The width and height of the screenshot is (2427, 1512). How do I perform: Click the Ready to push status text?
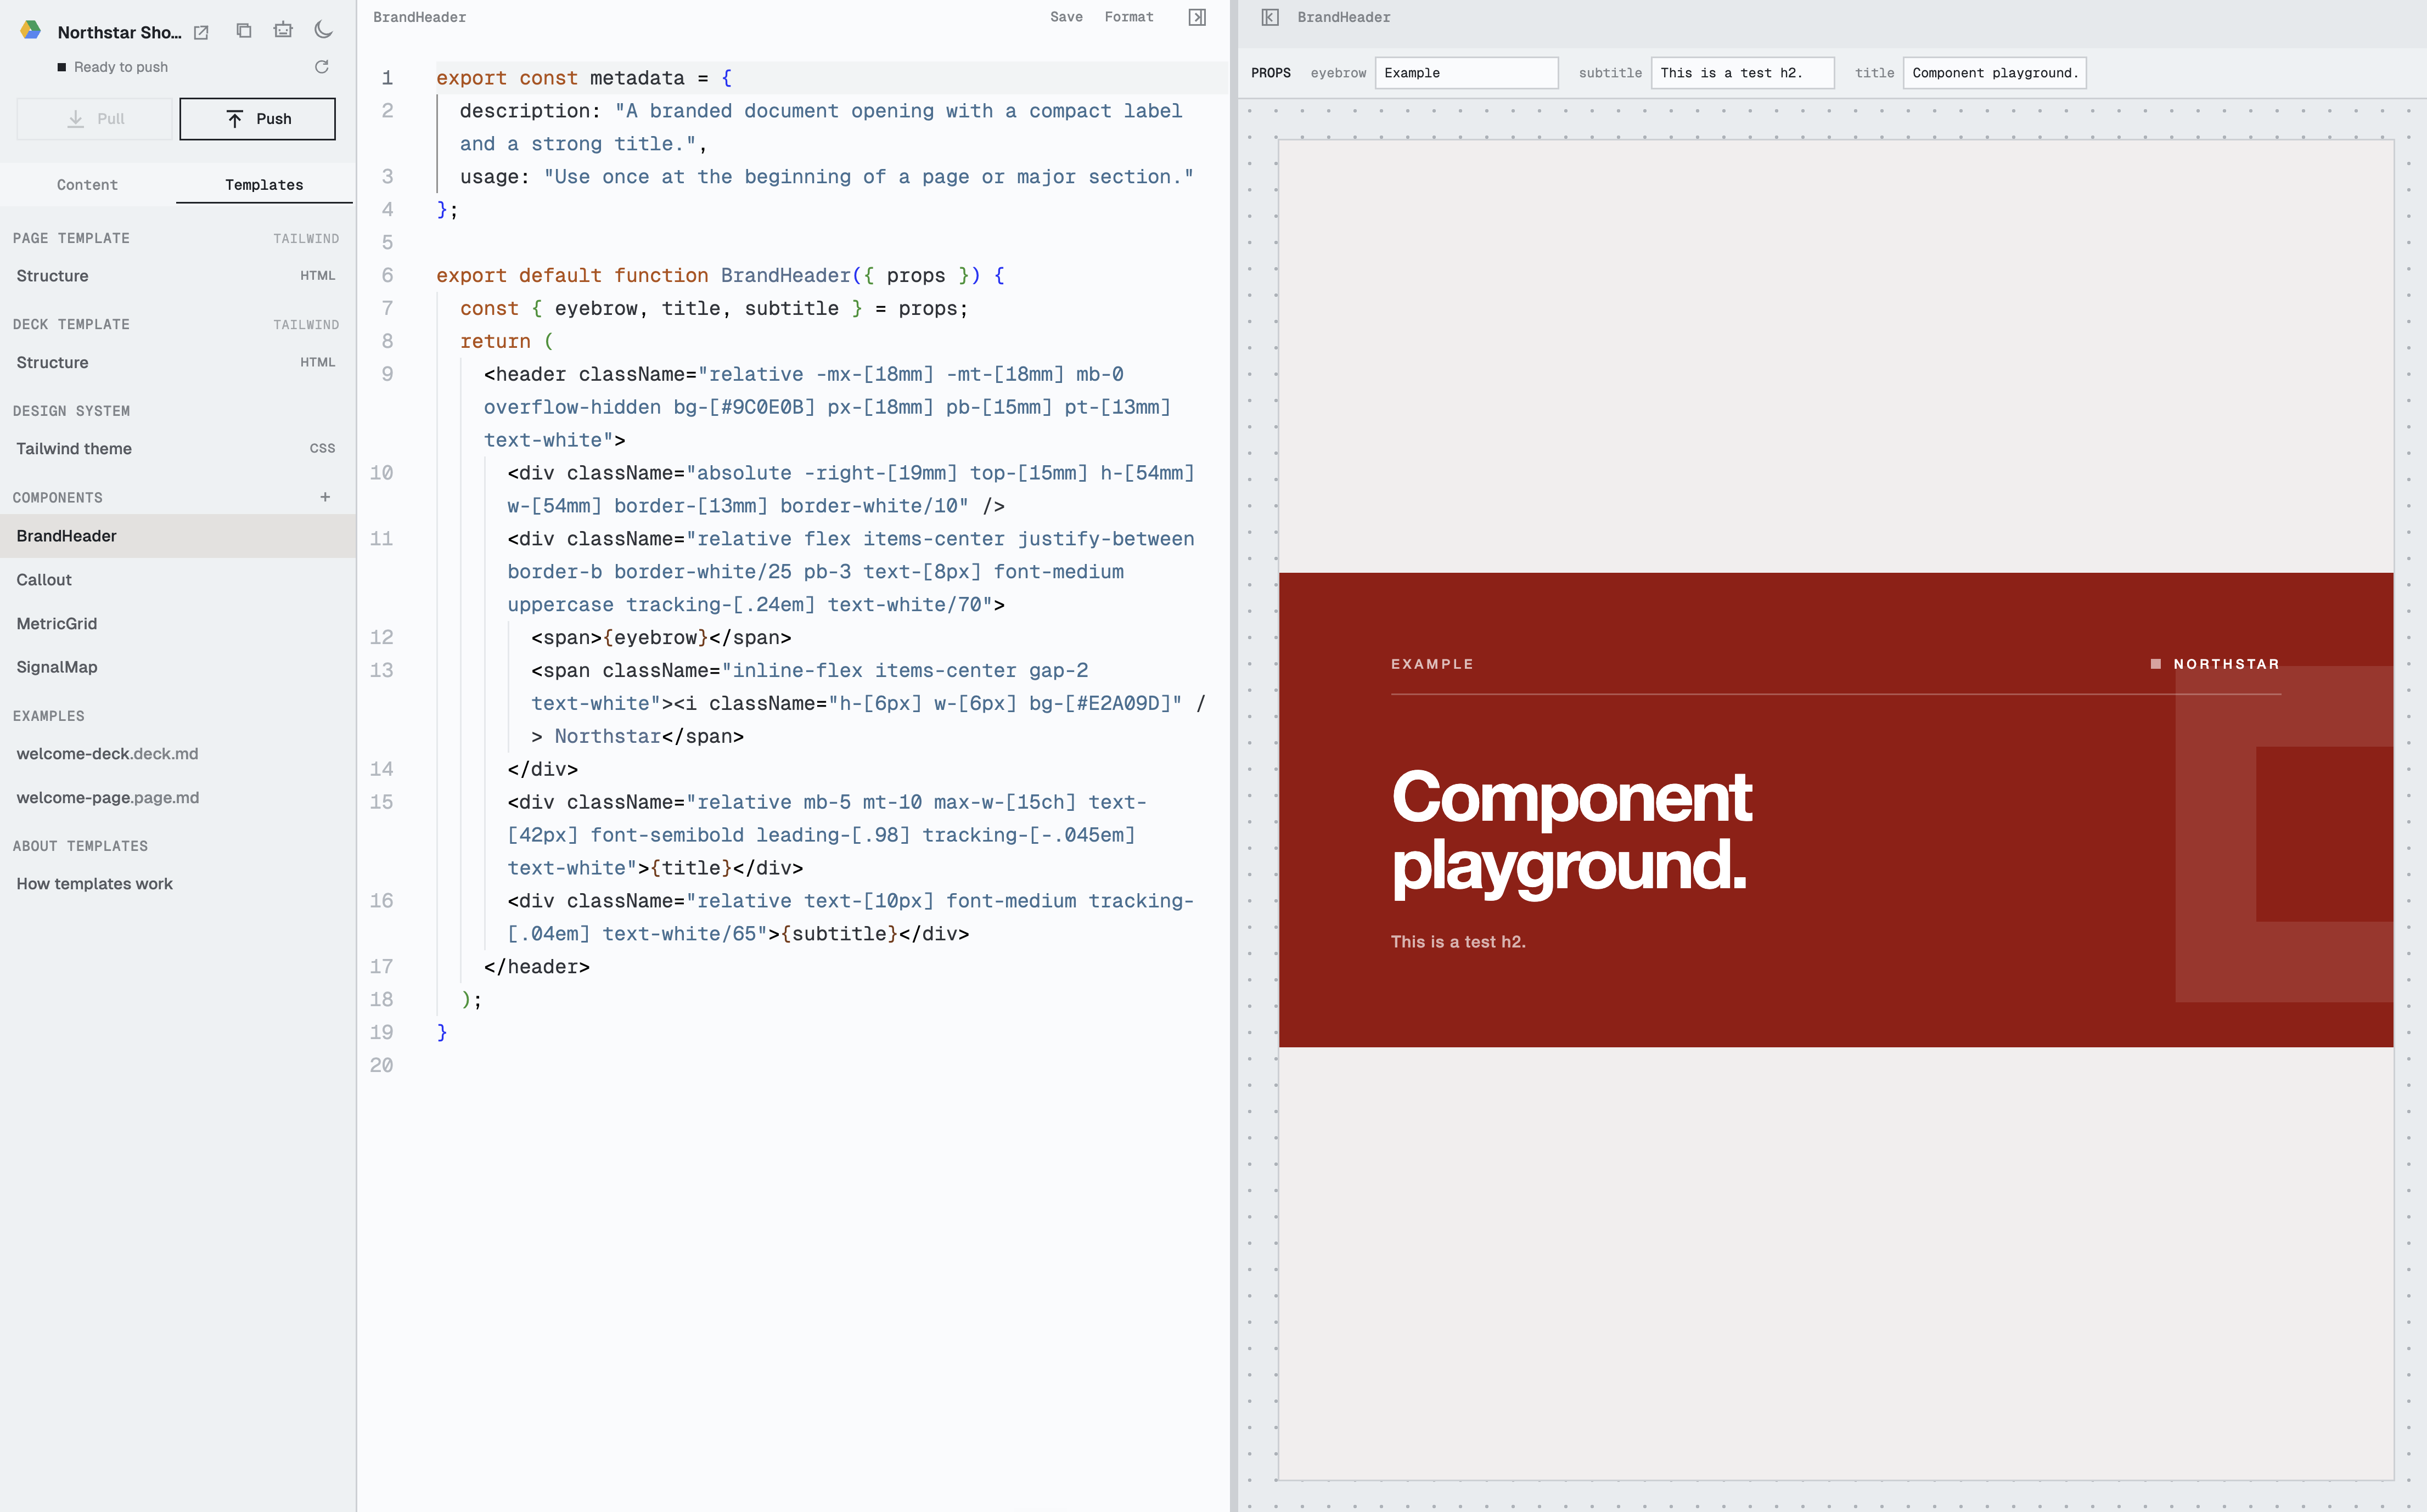pos(121,67)
